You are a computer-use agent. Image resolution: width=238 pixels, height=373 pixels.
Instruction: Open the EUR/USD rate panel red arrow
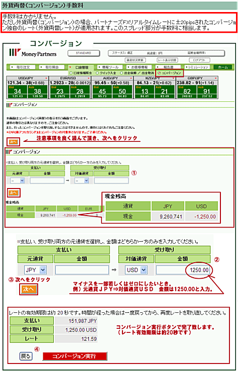[88, 78]
